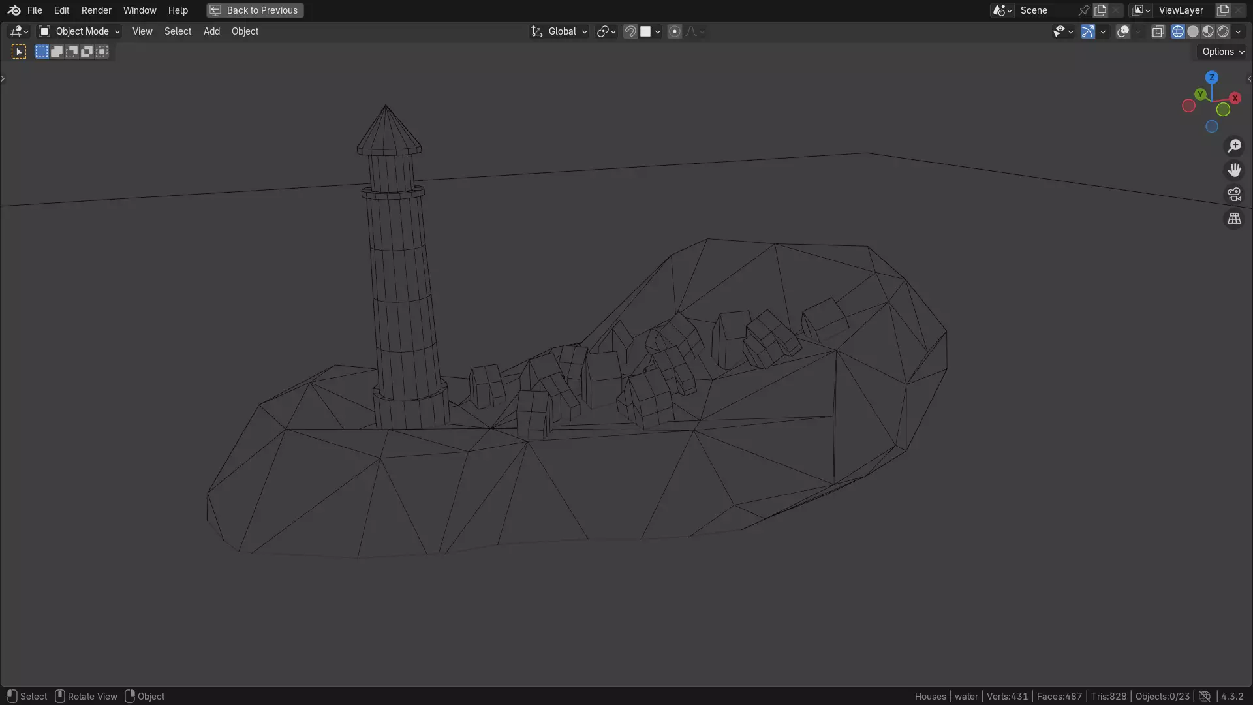
Task: Toggle X-Ray mode
Action: (1158, 31)
